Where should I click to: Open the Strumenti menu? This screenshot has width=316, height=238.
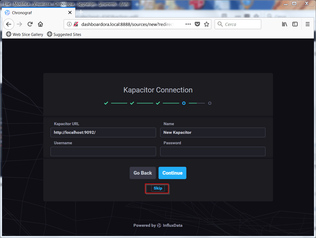pos(107,4)
